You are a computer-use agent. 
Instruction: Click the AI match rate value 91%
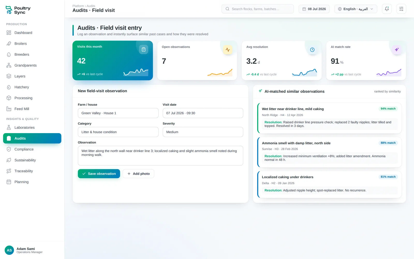337,61
